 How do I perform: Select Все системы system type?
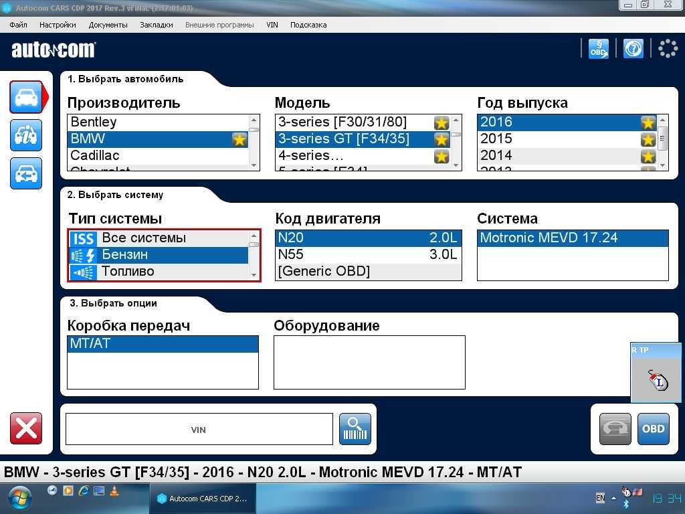coord(159,238)
